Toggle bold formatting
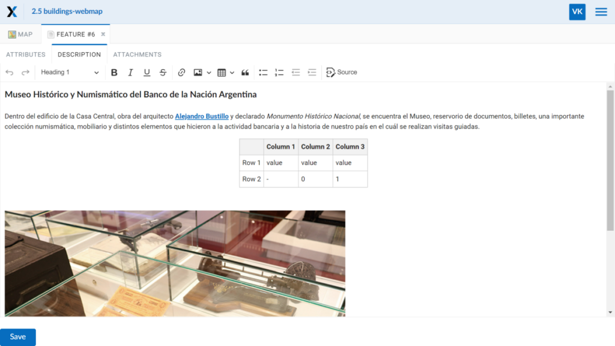The height and width of the screenshot is (346, 615). (x=114, y=72)
